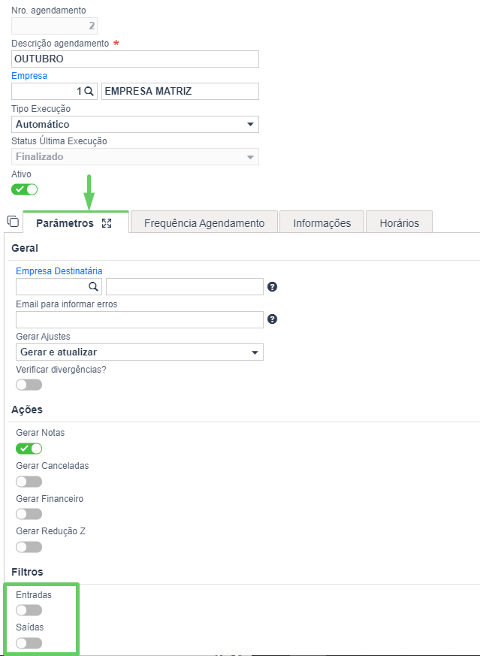Expand Parâmetros tab with fullscreen icon
The width and height of the screenshot is (480, 656).
pyautogui.click(x=107, y=223)
